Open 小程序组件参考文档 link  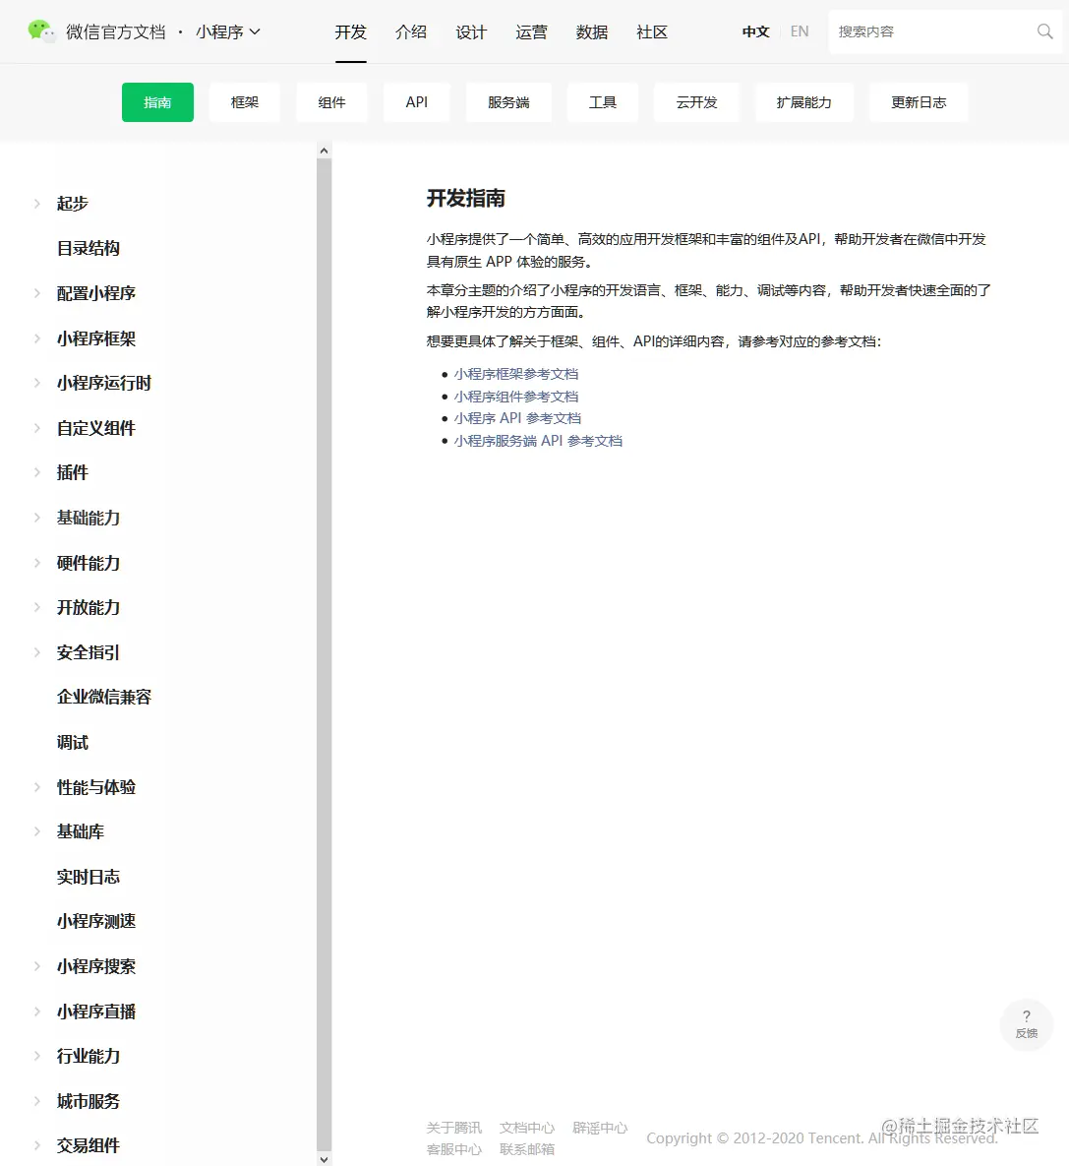[x=516, y=397]
